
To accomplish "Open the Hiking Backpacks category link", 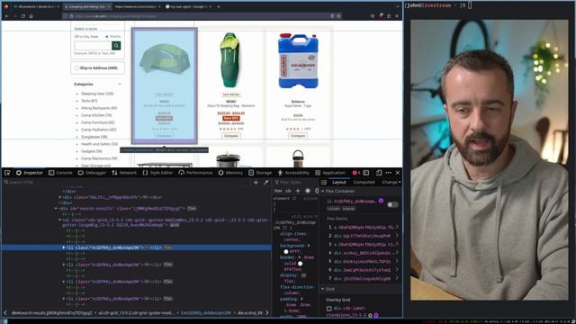I will (x=99, y=108).
